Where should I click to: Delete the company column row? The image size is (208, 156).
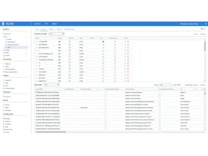[128, 69]
